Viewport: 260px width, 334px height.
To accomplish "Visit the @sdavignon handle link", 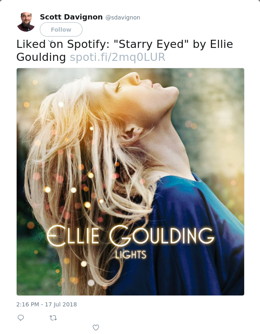I will pyautogui.click(x=123, y=17).
